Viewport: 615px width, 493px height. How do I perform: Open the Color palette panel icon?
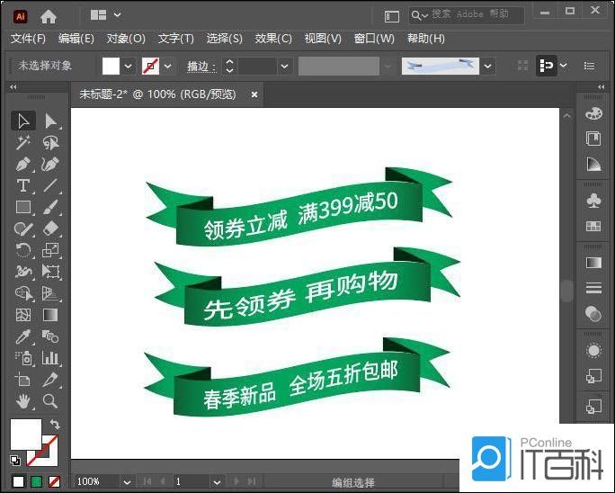(593, 114)
